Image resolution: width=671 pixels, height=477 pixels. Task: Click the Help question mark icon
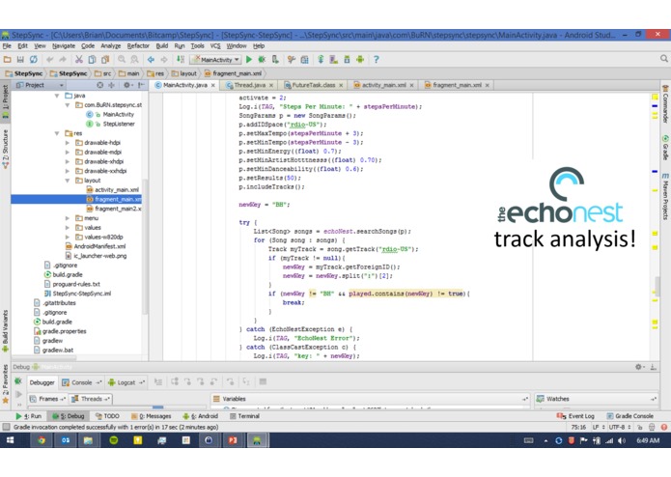(x=376, y=60)
